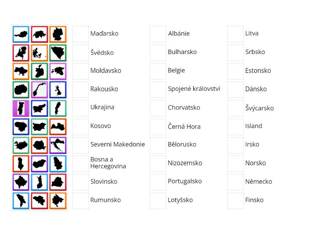Pick the United Kingdom silhouette tile
The height and width of the screenshot is (235, 313).
pos(58,90)
